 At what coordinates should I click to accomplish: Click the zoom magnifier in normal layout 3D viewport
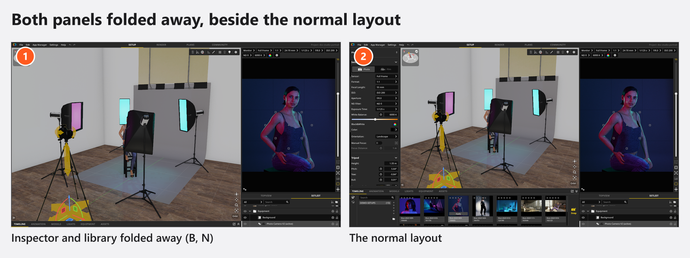[574, 172]
